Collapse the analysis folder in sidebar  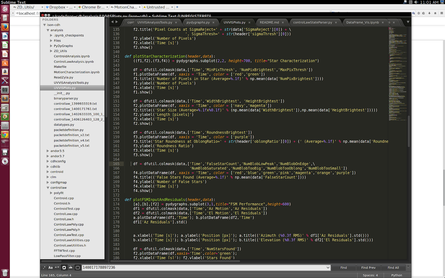(x=48, y=30)
